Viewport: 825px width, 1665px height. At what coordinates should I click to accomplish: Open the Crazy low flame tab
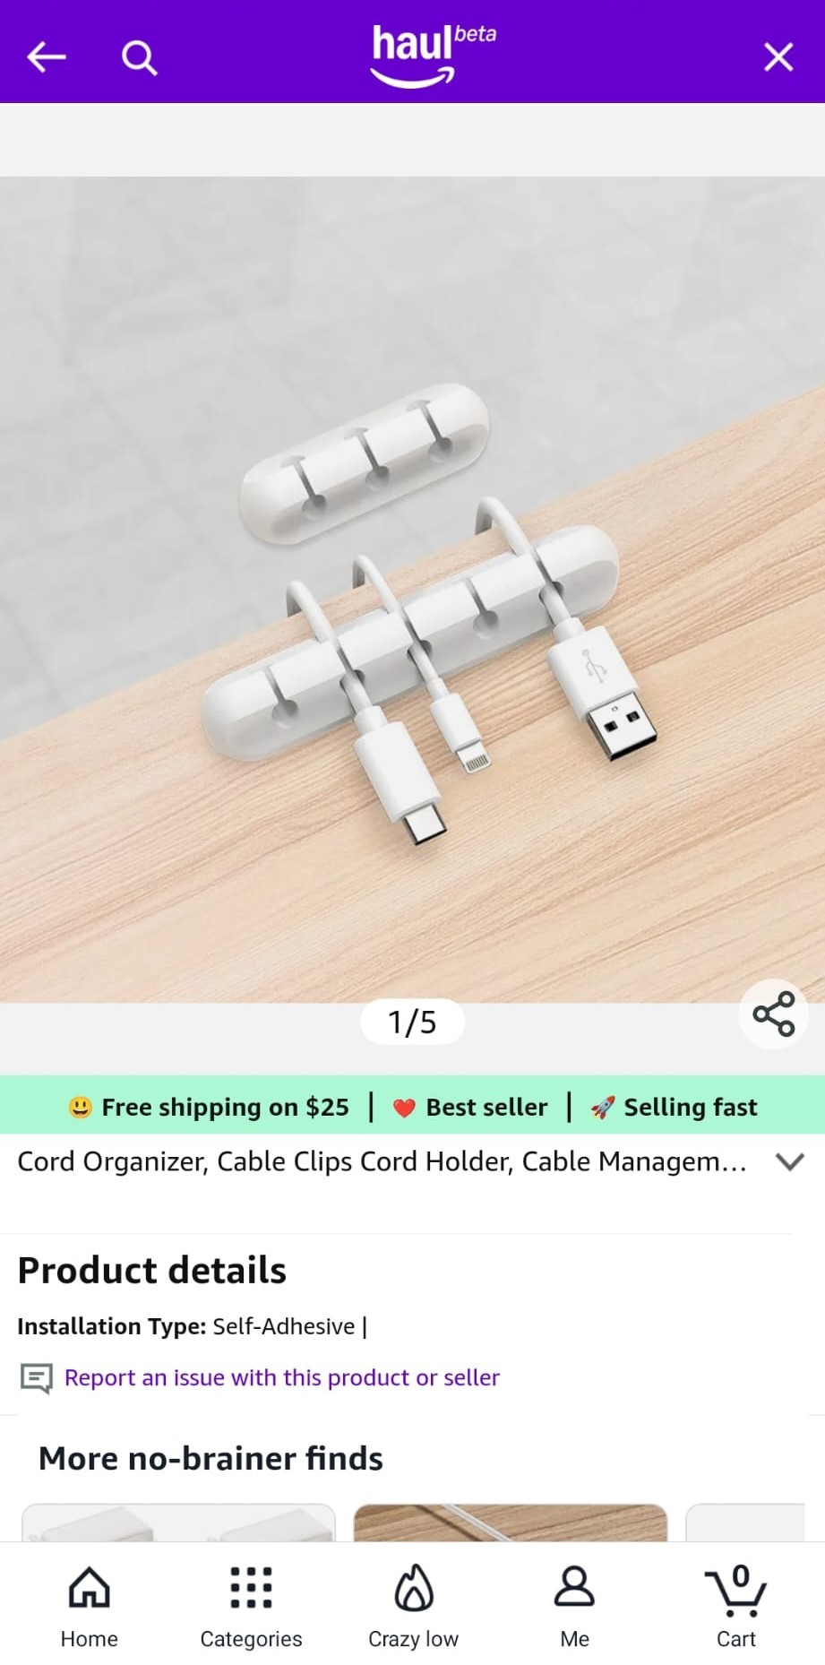[413, 1607]
